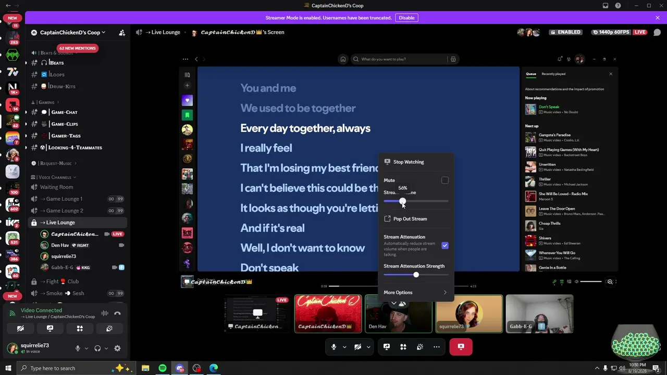Open the Game-Clips channel
This screenshot has width=667, height=375.
pyautogui.click(x=78, y=124)
